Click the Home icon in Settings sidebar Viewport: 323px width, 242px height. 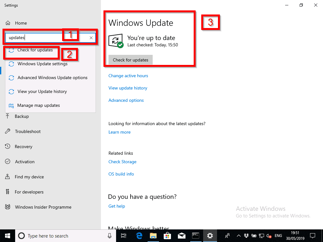pyautogui.click(x=8, y=23)
